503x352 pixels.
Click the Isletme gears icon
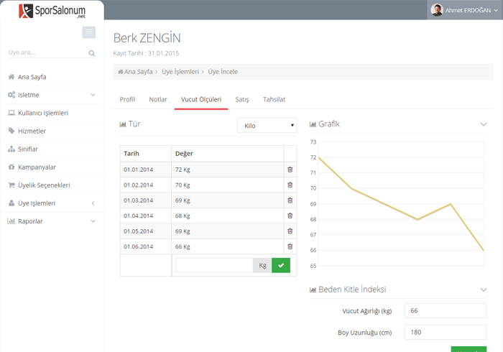tap(11, 95)
